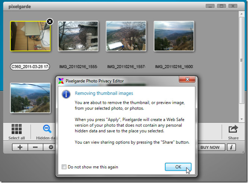
Task: Click the Select all grid icon
Action: click(16, 129)
